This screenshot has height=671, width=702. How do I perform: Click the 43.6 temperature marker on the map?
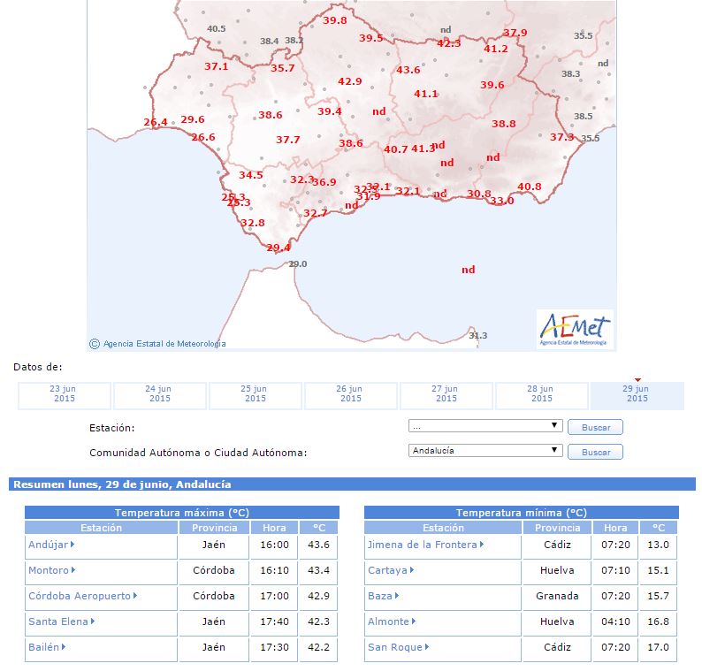[408, 70]
